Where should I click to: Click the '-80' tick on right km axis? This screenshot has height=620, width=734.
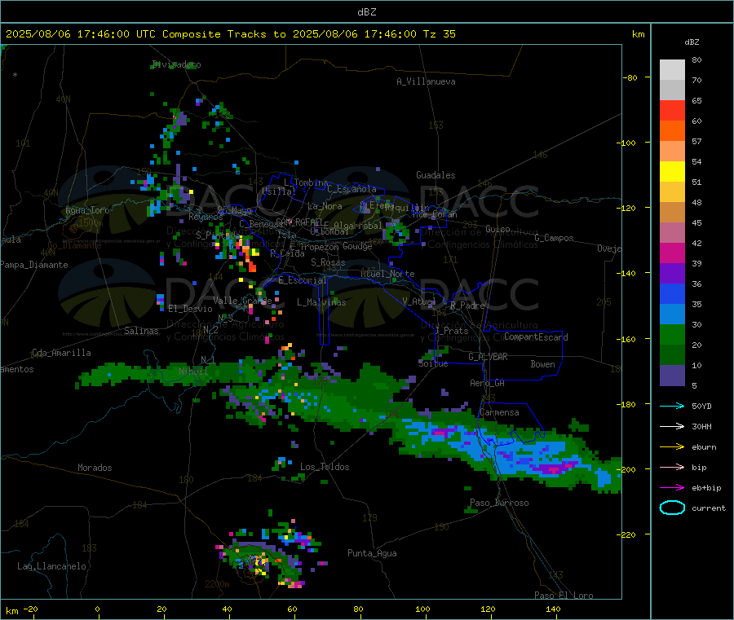630,77
